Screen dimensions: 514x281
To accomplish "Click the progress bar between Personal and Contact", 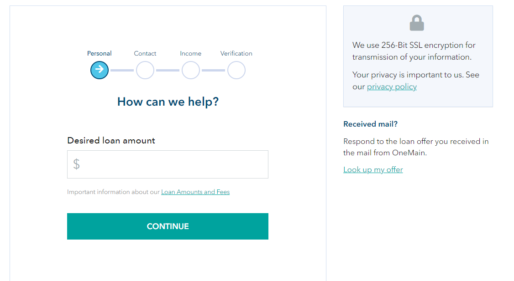I will tap(122, 70).
